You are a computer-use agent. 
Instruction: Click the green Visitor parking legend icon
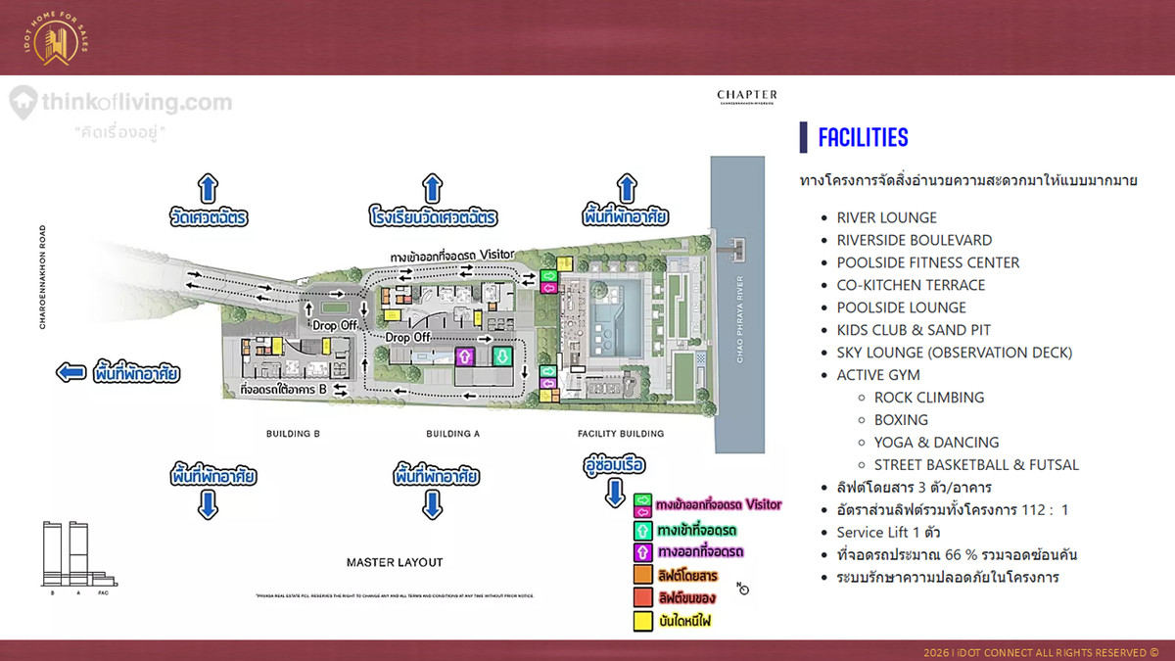click(642, 505)
